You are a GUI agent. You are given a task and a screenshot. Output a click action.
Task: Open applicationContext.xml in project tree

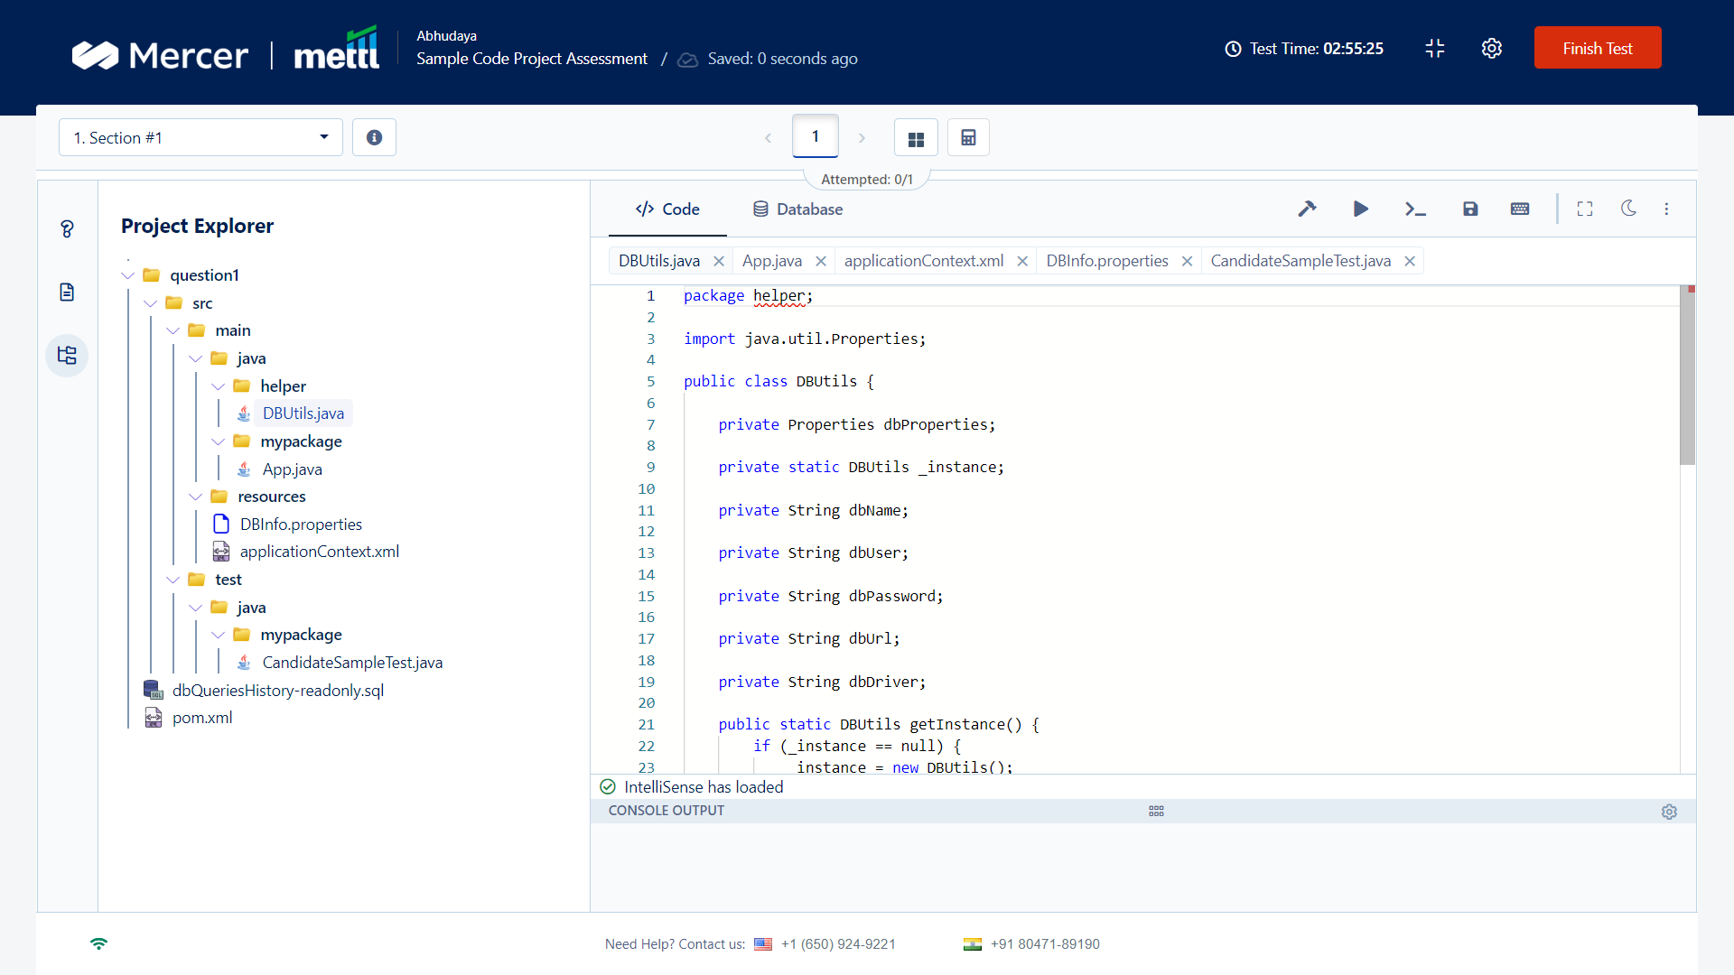(x=320, y=552)
